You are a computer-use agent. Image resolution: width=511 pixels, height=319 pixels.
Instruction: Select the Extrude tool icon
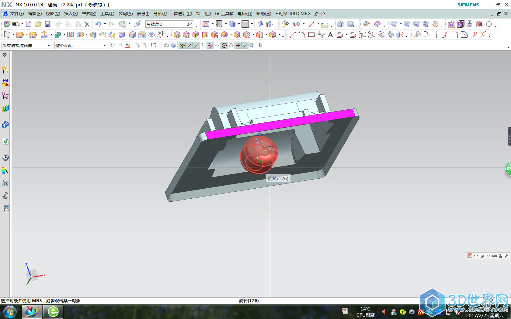pyautogui.click(x=20, y=35)
